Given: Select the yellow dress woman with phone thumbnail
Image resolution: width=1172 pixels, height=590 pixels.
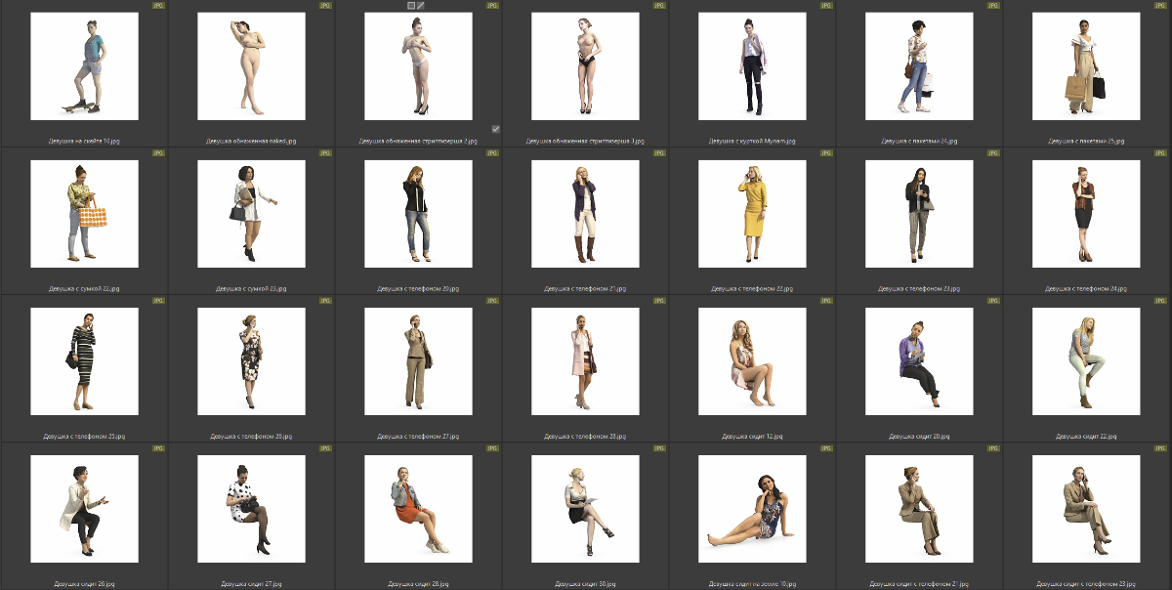Looking at the screenshot, I should [x=752, y=214].
